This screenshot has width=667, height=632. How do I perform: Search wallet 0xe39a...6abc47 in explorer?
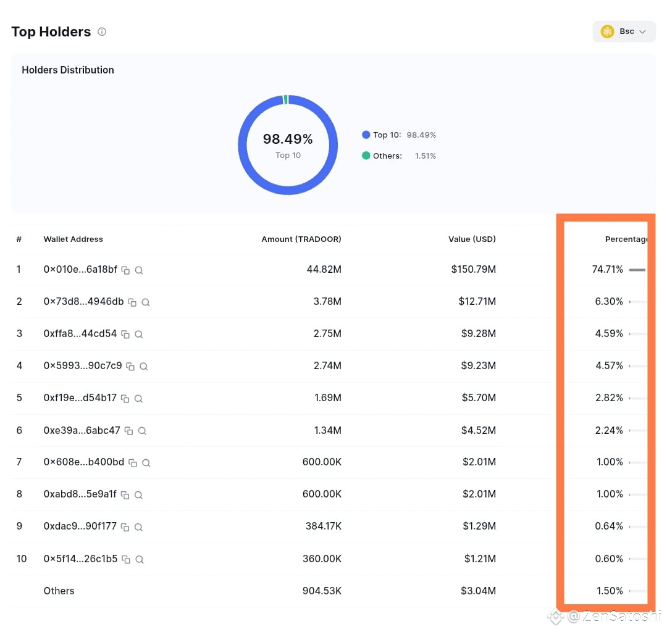coord(143,431)
